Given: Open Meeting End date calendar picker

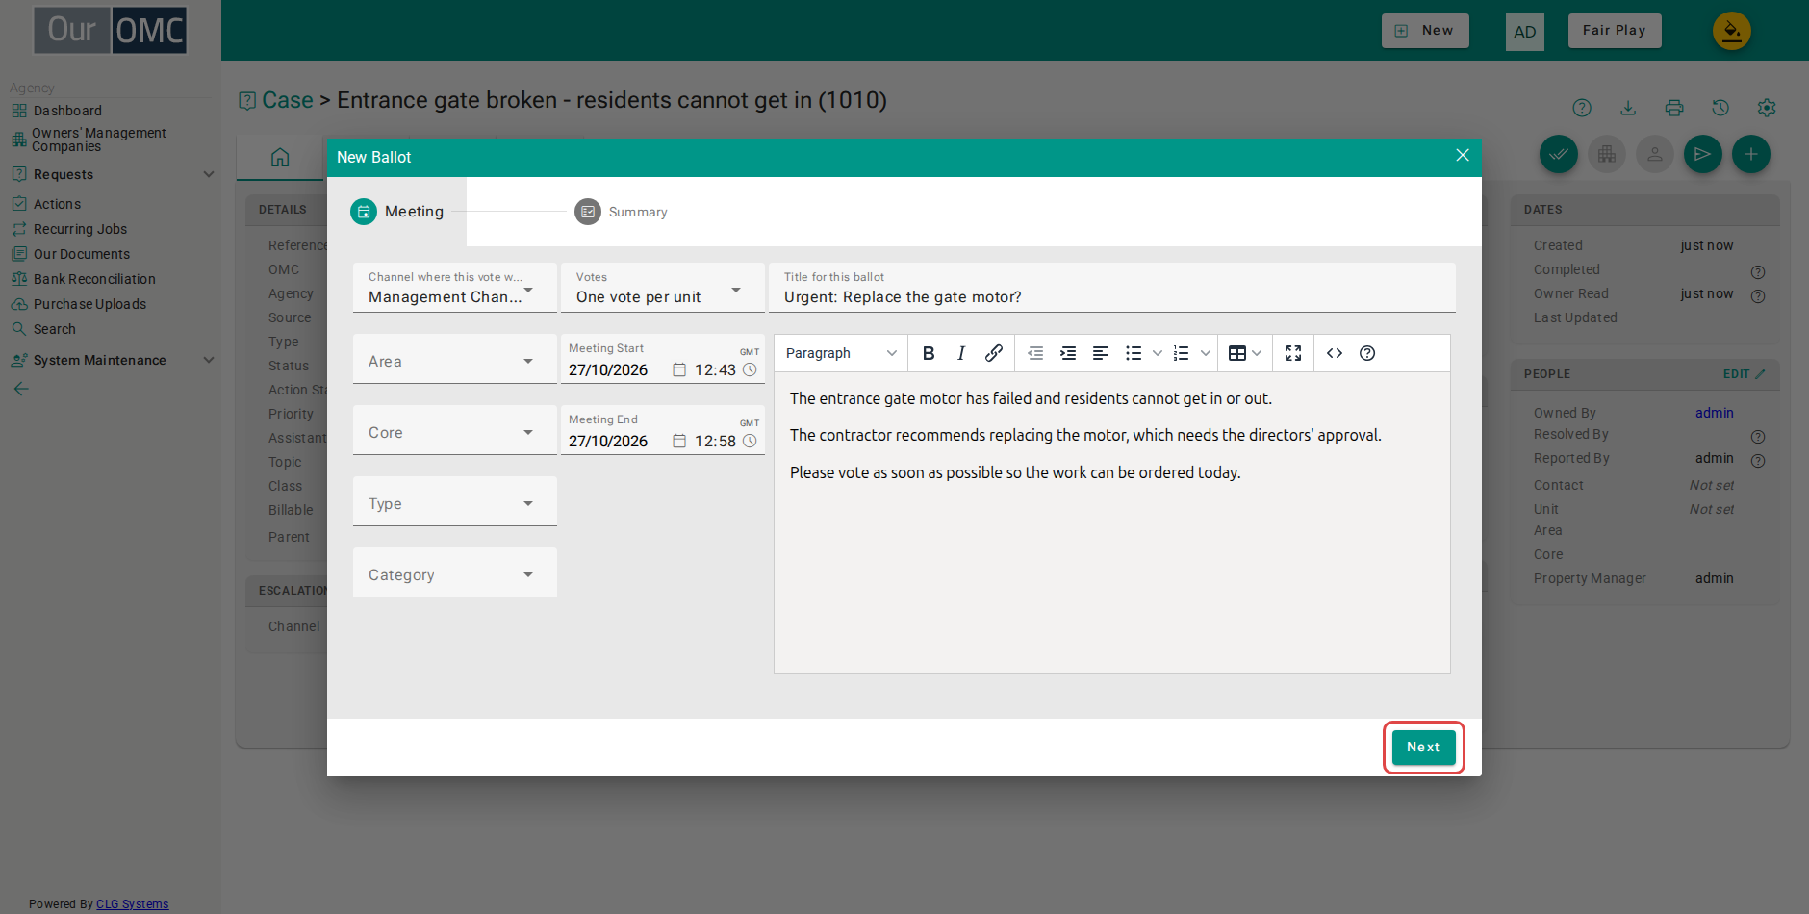Looking at the screenshot, I should tap(679, 441).
